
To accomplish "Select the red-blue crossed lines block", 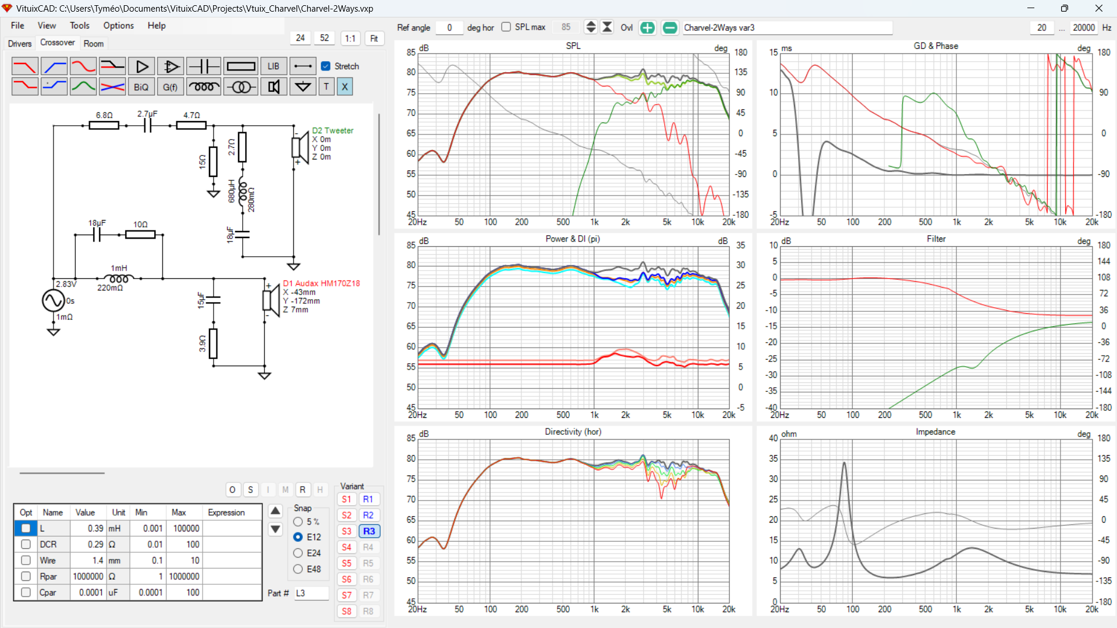I will tap(112, 87).
